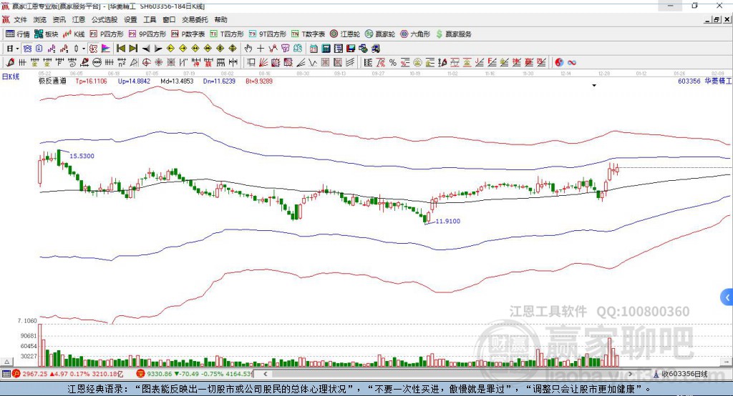Viewport: 733px width, 396px height.
Task: Open the 9P四方形 tool
Action: pyautogui.click(x=147, y=34)
